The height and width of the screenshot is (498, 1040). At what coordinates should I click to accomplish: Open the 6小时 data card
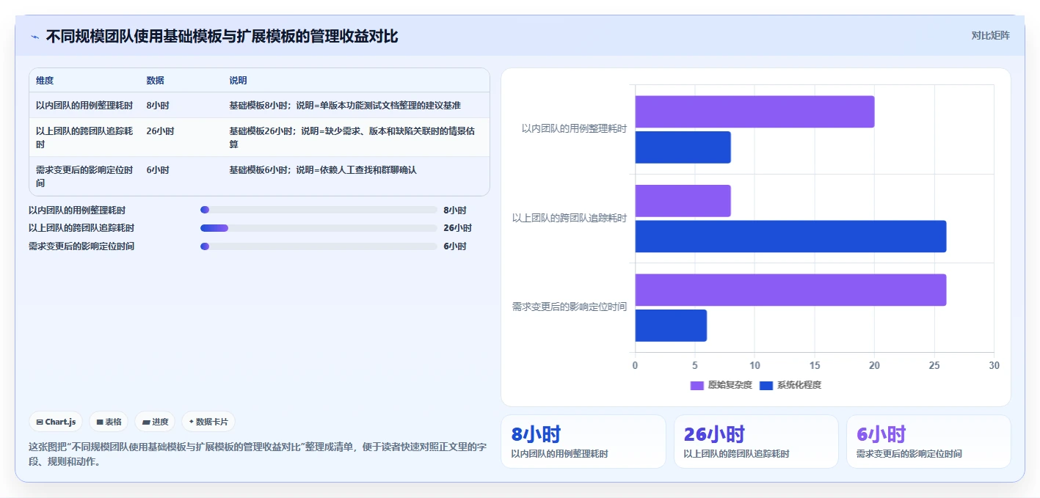928,442
